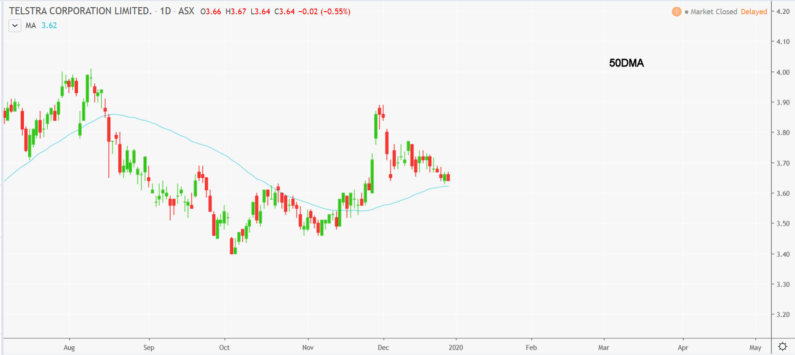The height and width of the screenshot is (355, 795).
Task: Click the change −0.02 (−0.55%) value
Action: click(324, 12)
